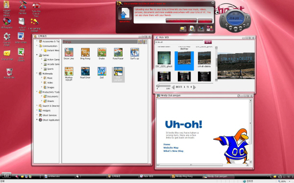This screenshot has height=183, width=294.
Task: Click Flickr search button beside query field
Action: pyautogui.click(x=208, y=42)
